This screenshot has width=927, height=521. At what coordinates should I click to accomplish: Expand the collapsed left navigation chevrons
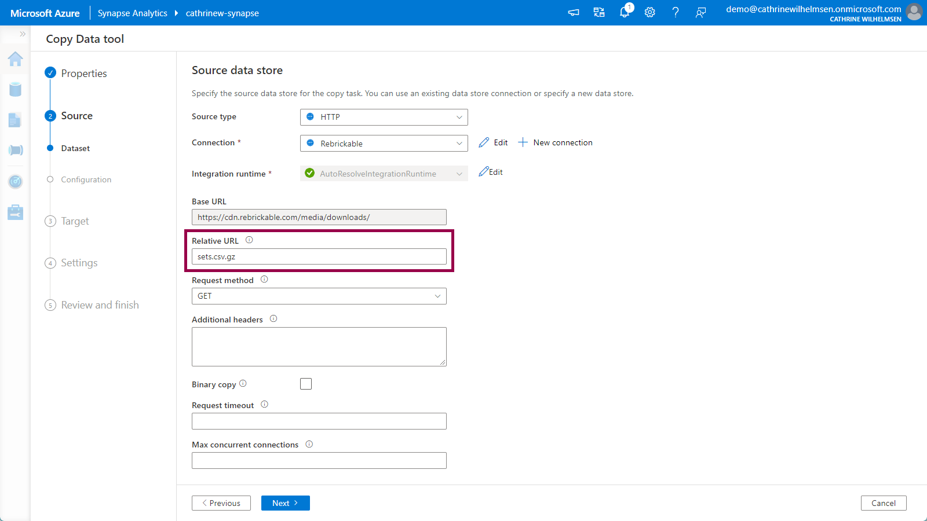click(23, 34)
